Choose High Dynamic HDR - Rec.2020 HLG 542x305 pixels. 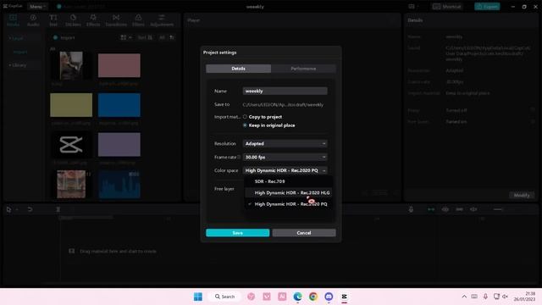coord(289,192)
